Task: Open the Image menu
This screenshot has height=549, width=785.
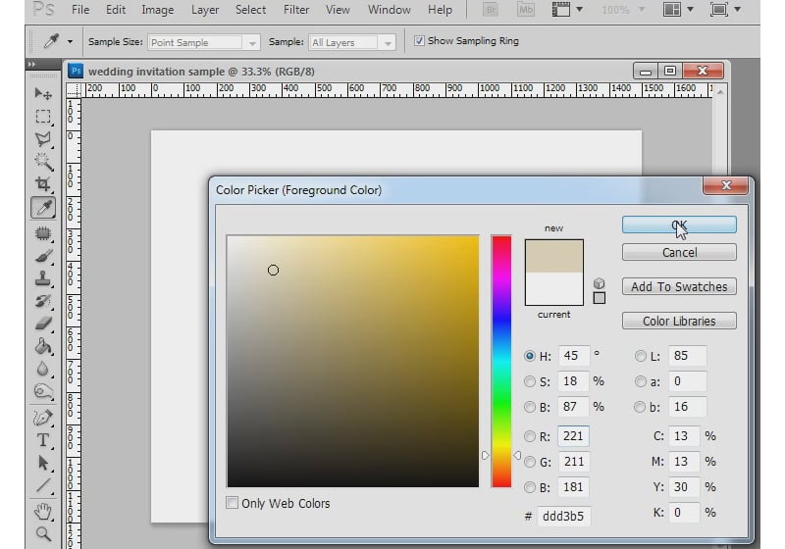Action: coord(158,10)
